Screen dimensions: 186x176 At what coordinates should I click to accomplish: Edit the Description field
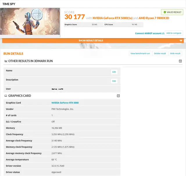(114, 81)
